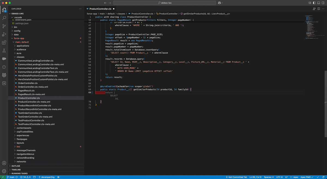Open Run and Debug view
This screenshot has width=327, height=179.
click(x=4, y=34)
